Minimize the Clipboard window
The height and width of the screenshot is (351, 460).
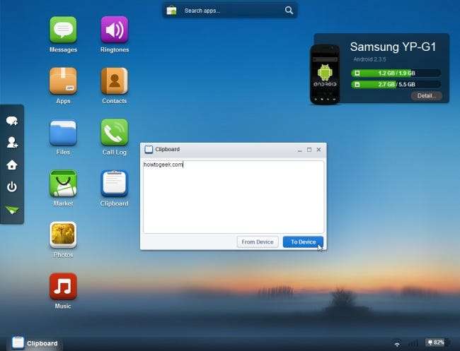tap(299, 150)
